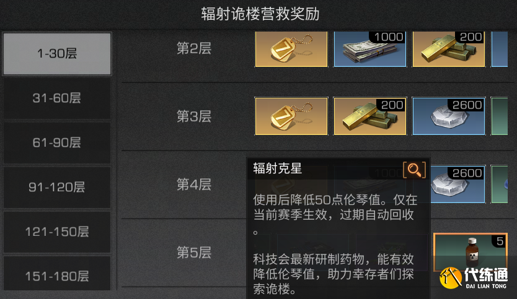Select the 200 gold bars on 第2层
The height and width of the screenshot is (299, 517).
coord(449,49)
